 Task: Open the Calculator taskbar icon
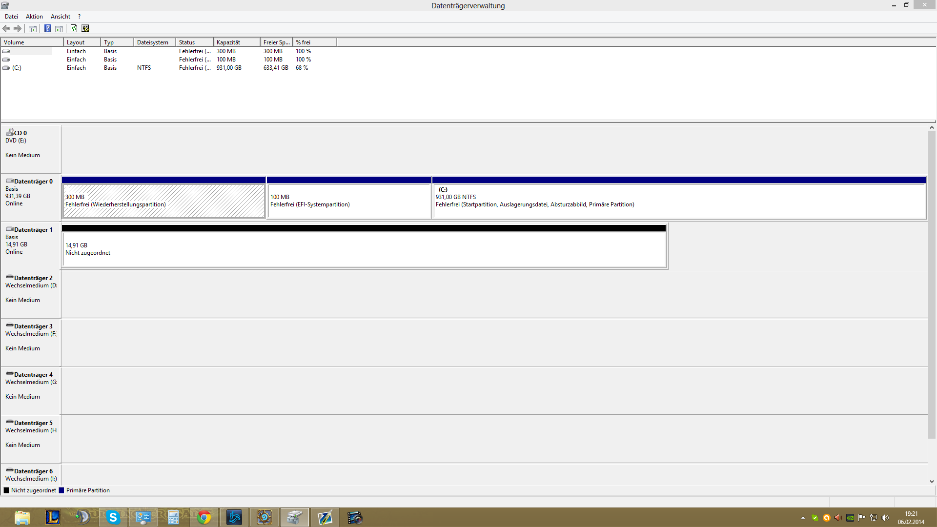pos(173,517)
